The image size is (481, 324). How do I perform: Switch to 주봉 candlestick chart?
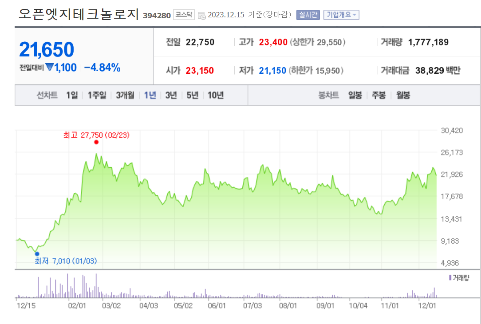click(x=378, y=95)
